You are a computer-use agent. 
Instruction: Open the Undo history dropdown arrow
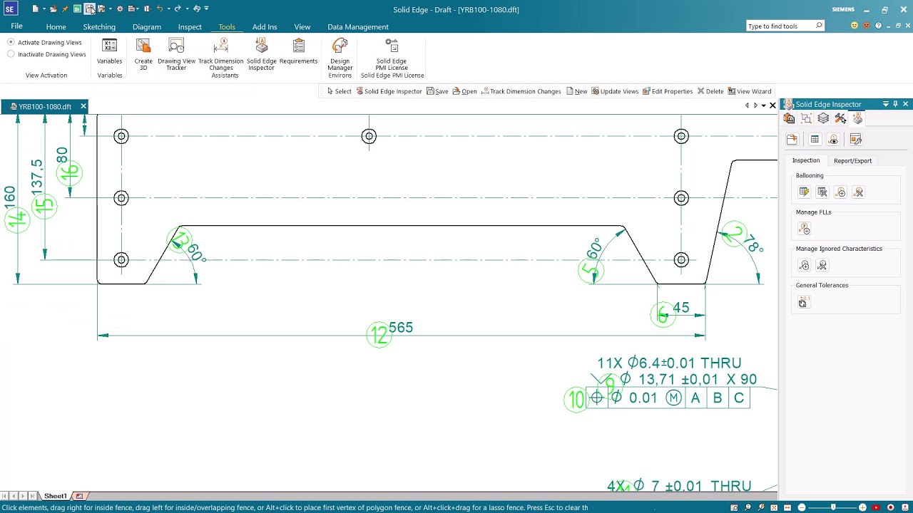(x=168, y=9)
